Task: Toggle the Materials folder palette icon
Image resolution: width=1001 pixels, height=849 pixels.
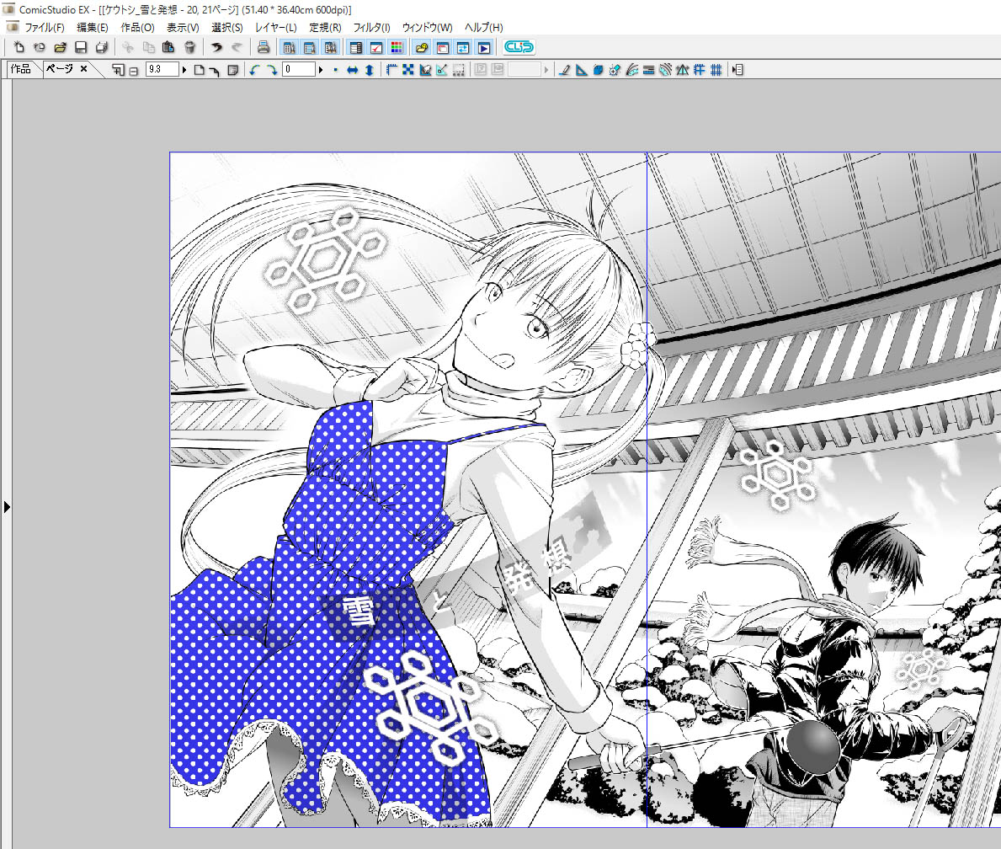Action: 422,48
